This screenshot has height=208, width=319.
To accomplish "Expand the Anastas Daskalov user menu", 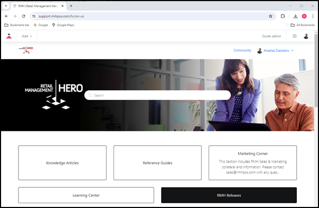I will point(275,51).
